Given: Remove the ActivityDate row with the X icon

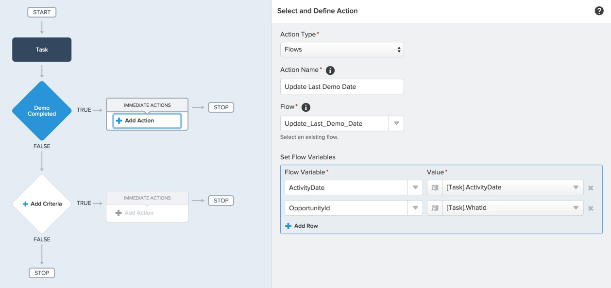Looking at the screenshot, I should (x=591, y=187).
